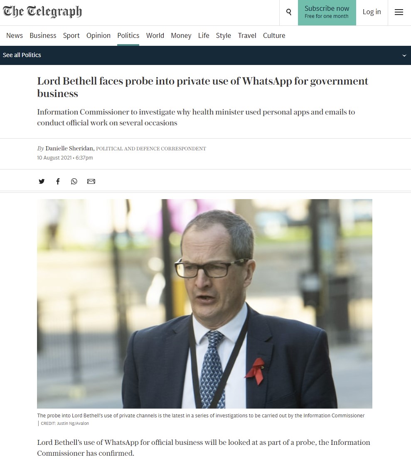Switch to the Sport section
This screenshot has height=459, width=411.
coord(71,35)
